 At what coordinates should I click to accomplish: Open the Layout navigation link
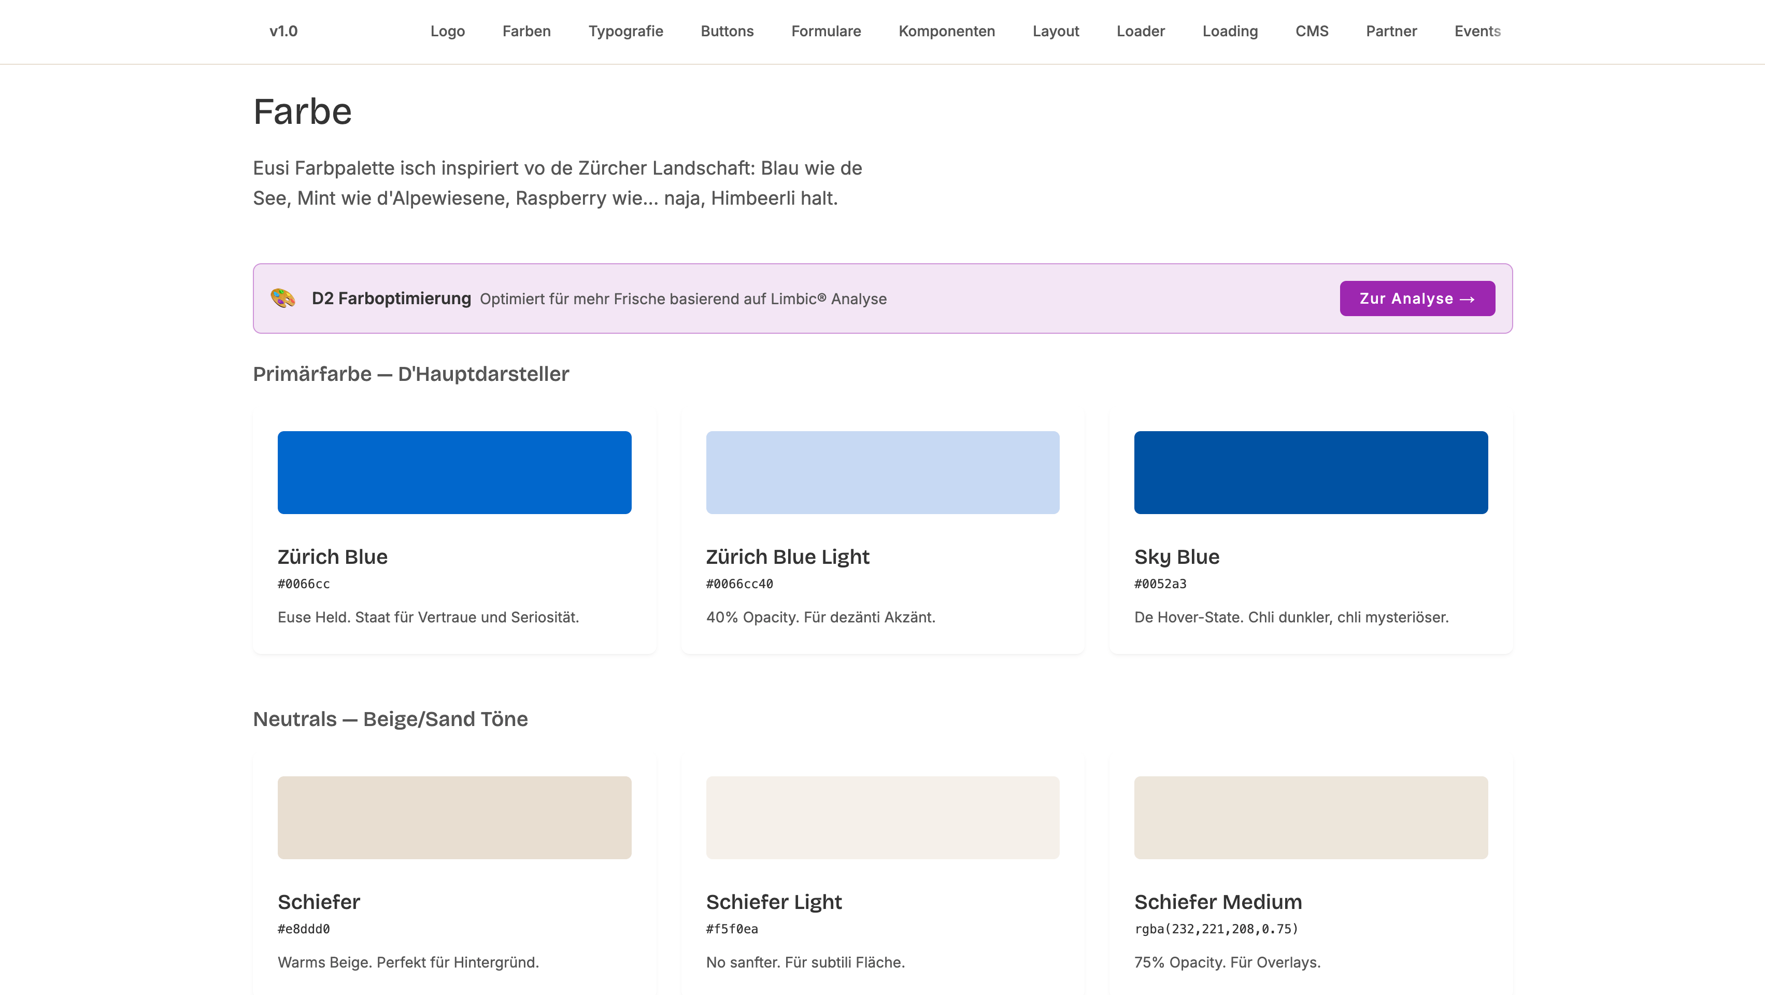pyautogui.click(x=1055, y=31)
